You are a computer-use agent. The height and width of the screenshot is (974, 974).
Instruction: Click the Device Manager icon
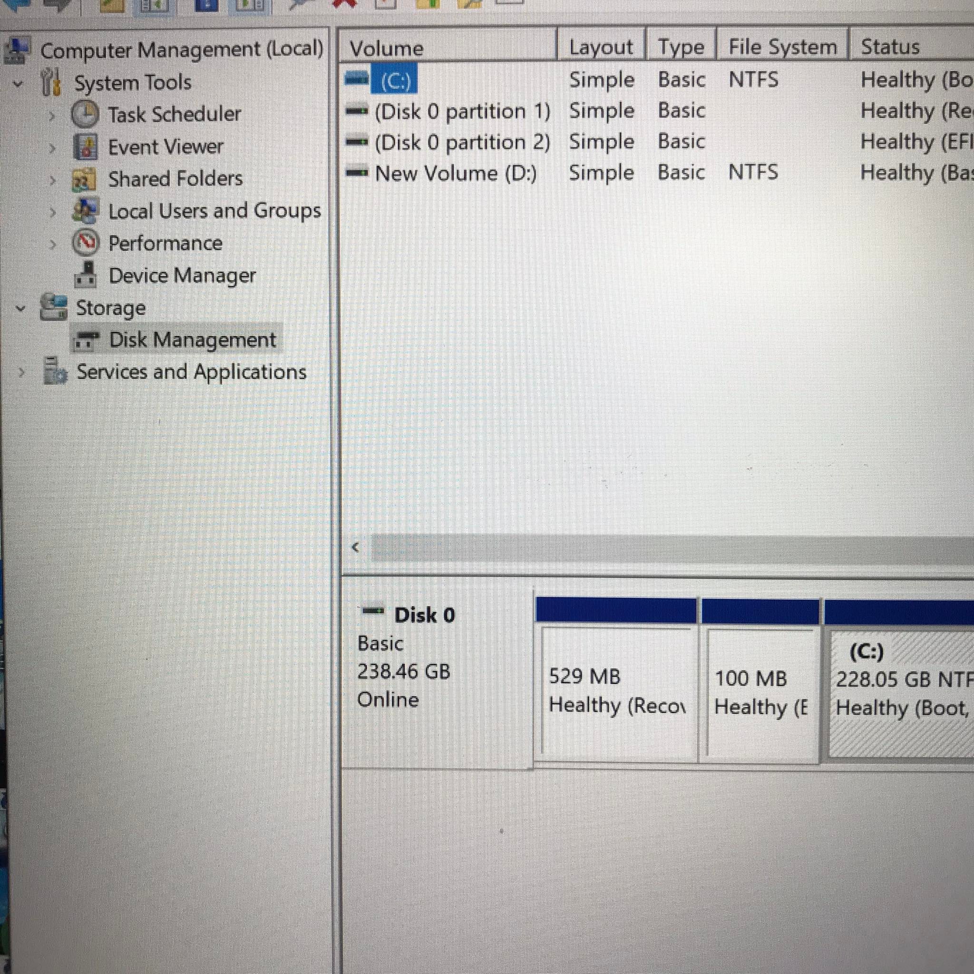click(x=85, y=275)
